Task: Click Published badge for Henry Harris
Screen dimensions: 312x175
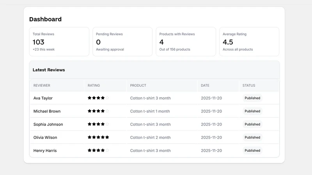Action: [252, 150]
